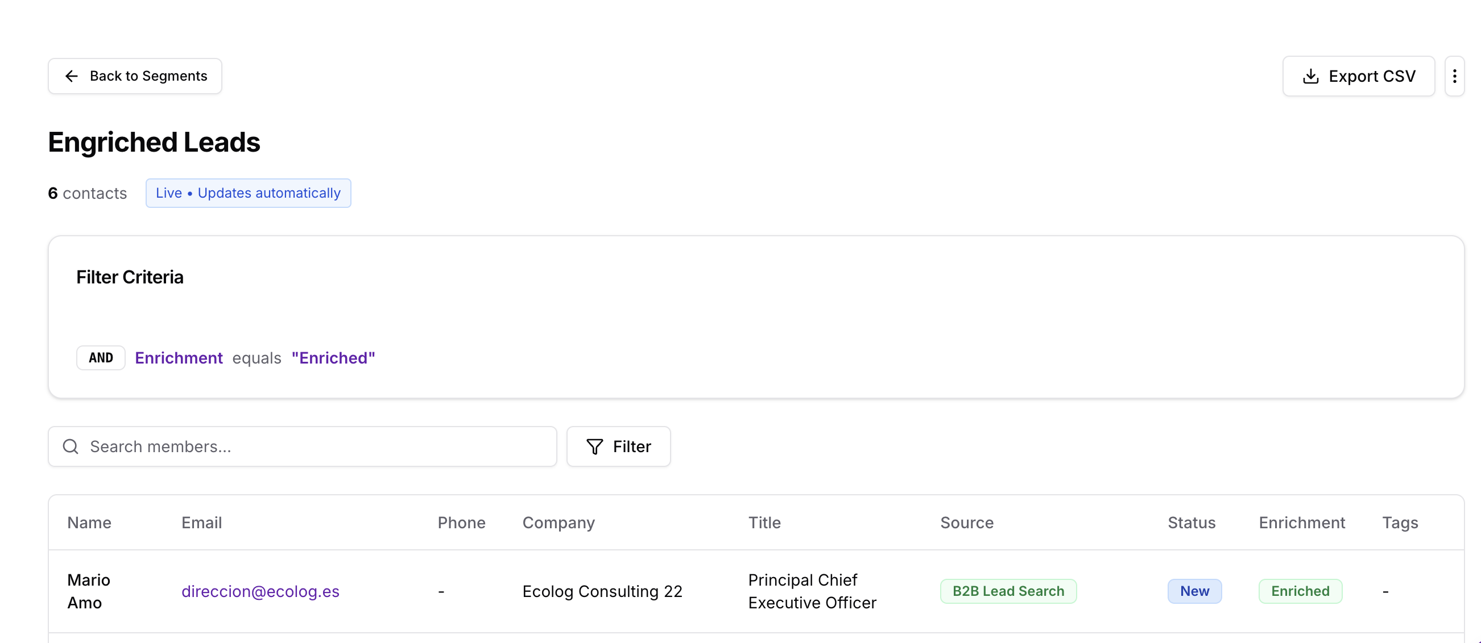
Task: Click the green Enriched badge in row
Action: [1300, 591]
